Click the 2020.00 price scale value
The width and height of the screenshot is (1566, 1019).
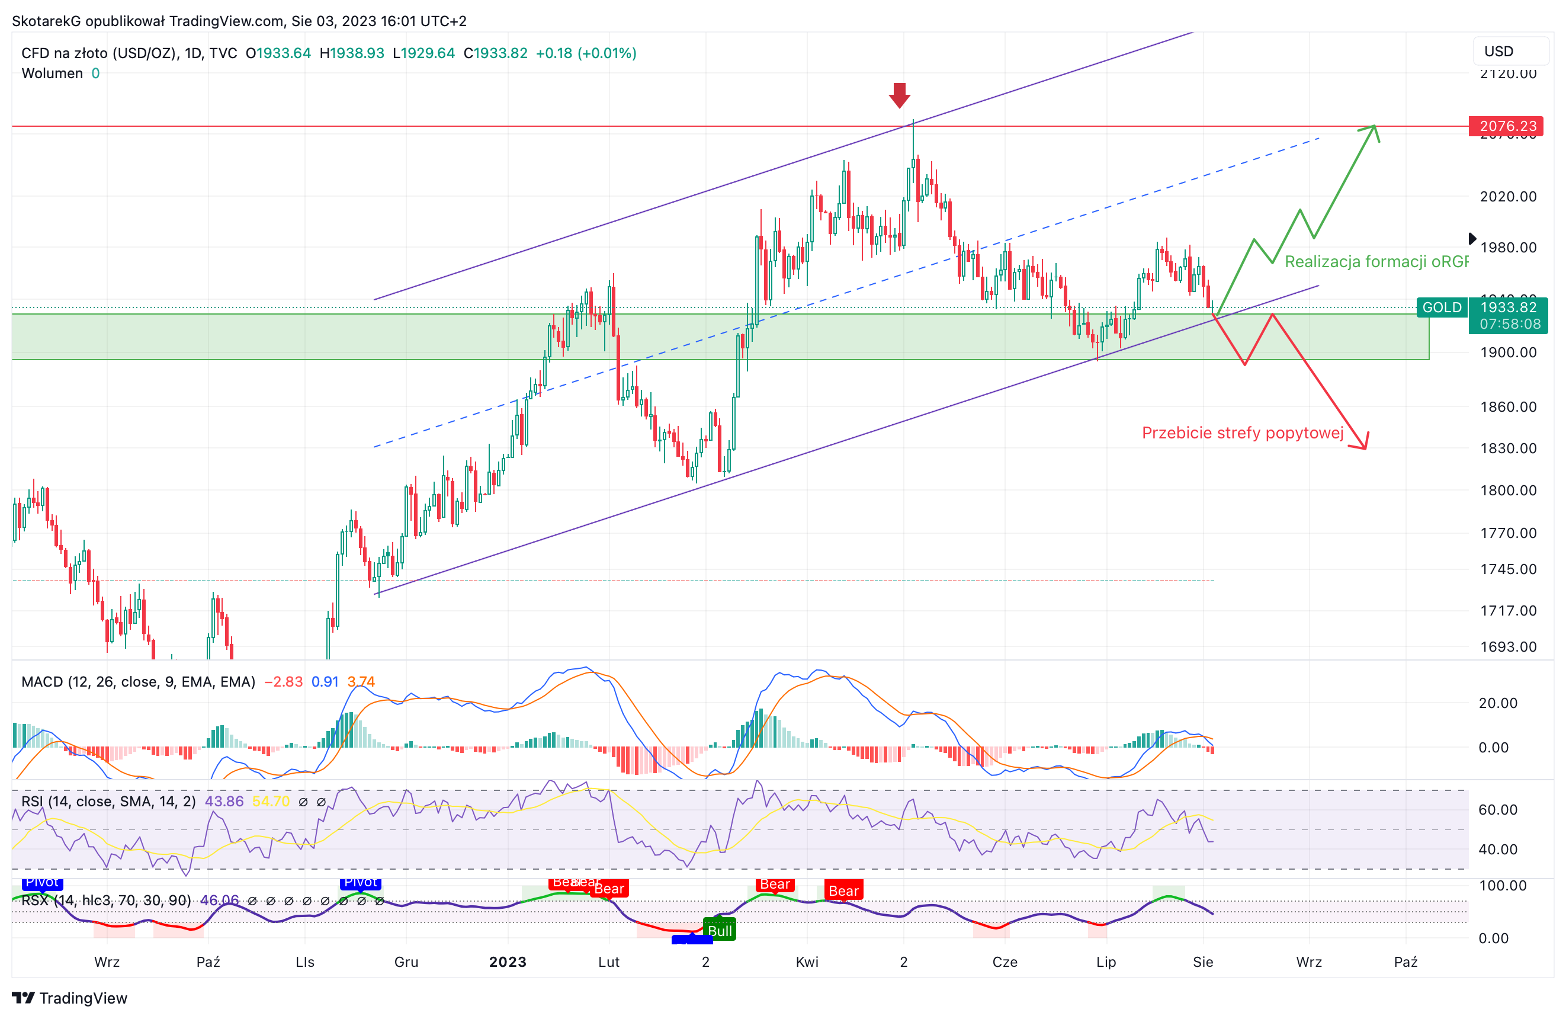[x=1508, y=196]
